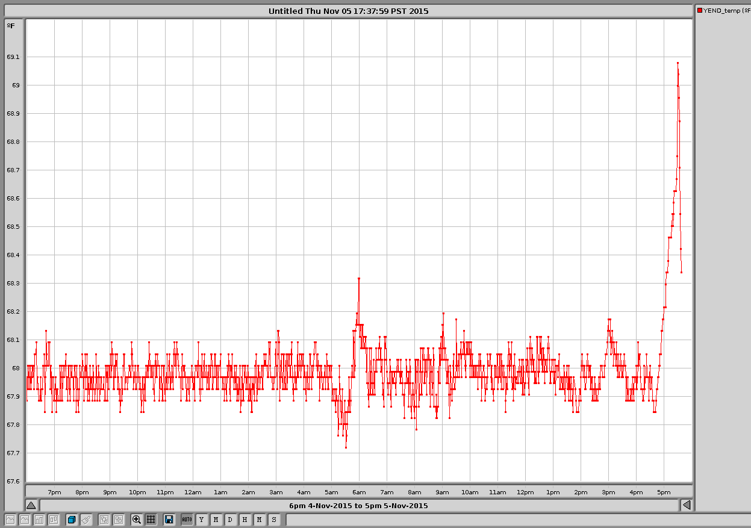Click the ºF unit label on the axis
751x528 pixels.
[11, 25]
